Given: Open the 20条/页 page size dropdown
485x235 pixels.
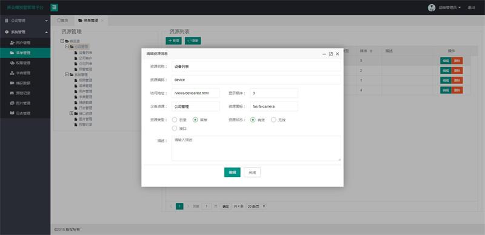Looking at the screenshot, I should click(256, 207).
